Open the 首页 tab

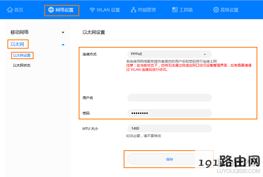pyautogui.click(x=15, y=10)
